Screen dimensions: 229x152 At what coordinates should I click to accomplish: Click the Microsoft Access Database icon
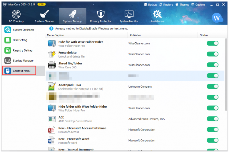click(x=52, y=130)
